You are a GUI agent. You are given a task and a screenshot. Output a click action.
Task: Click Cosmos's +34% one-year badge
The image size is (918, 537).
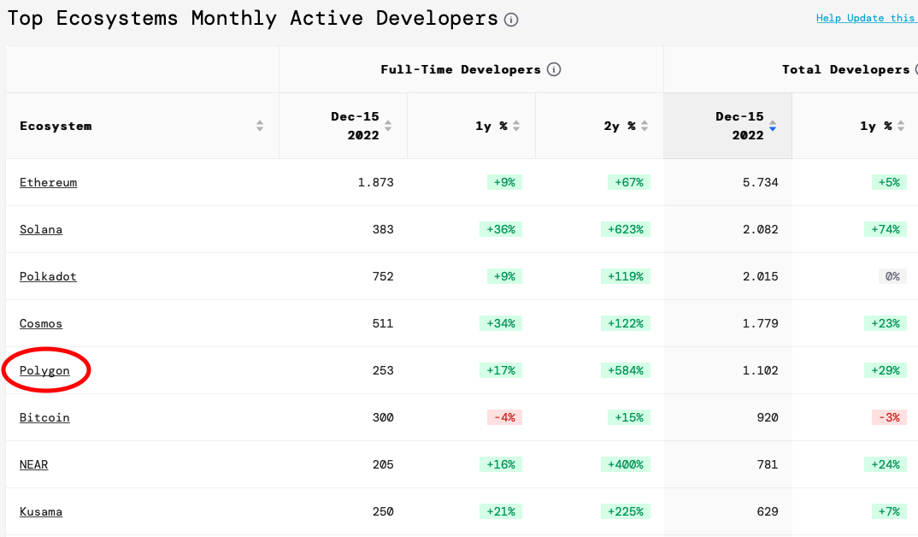coord(501,324)
